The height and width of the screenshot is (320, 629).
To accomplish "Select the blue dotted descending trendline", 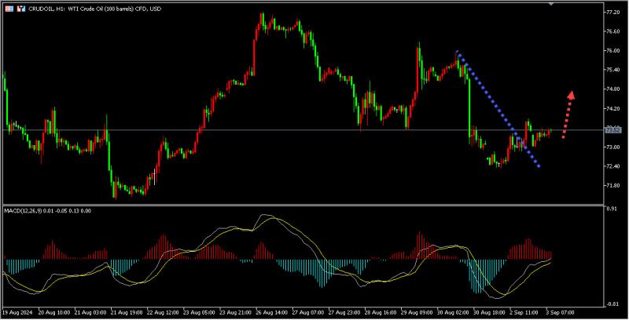I will pyautogui.click(x=498, y=109).
